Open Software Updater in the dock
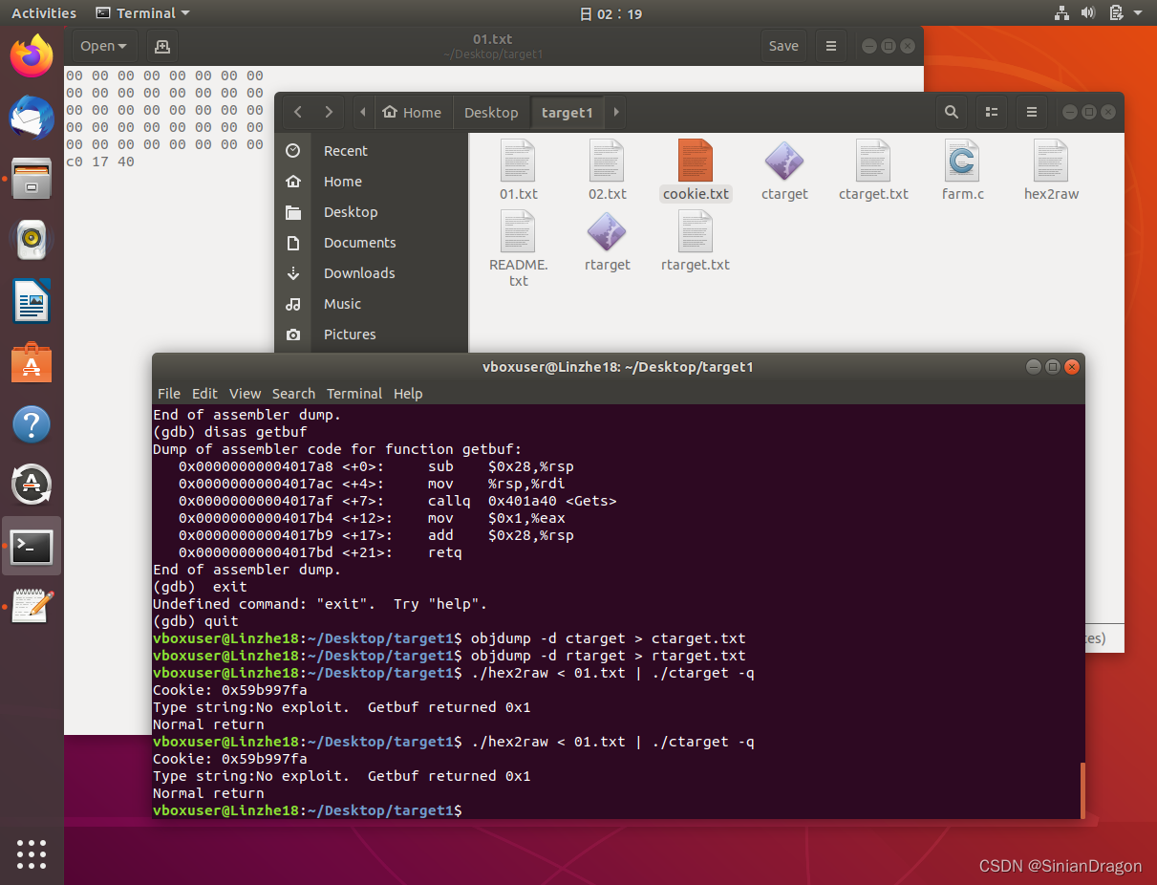Image resolution: width=1157 pixels, height=885 pixels. (x=32, y=485)
